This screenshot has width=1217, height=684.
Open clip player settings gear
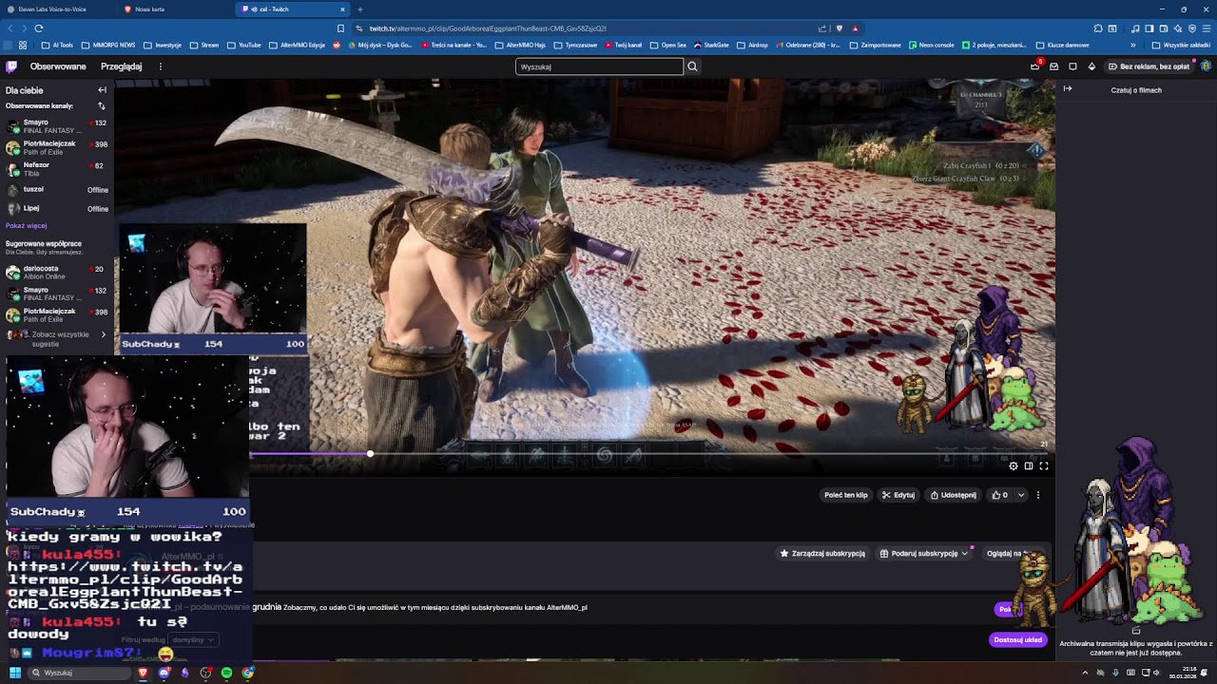(x=1014, y=465)
